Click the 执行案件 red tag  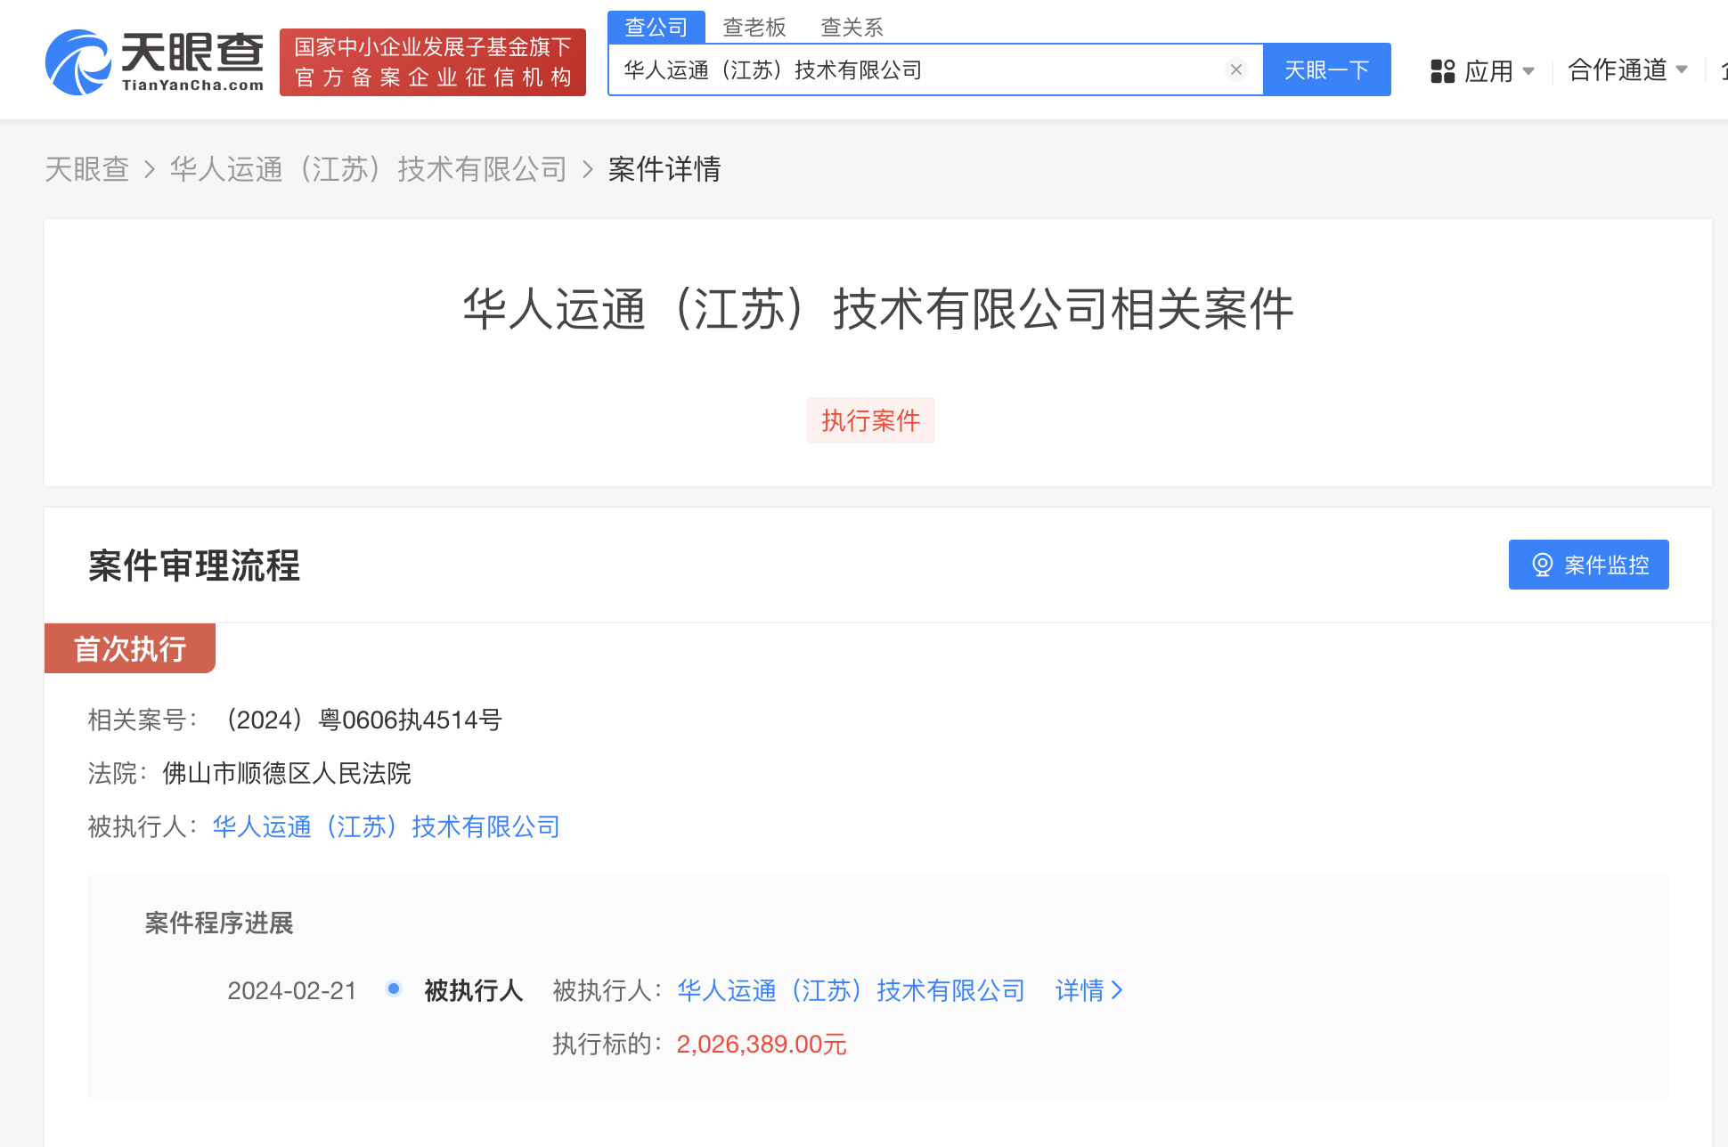point(870,420)
